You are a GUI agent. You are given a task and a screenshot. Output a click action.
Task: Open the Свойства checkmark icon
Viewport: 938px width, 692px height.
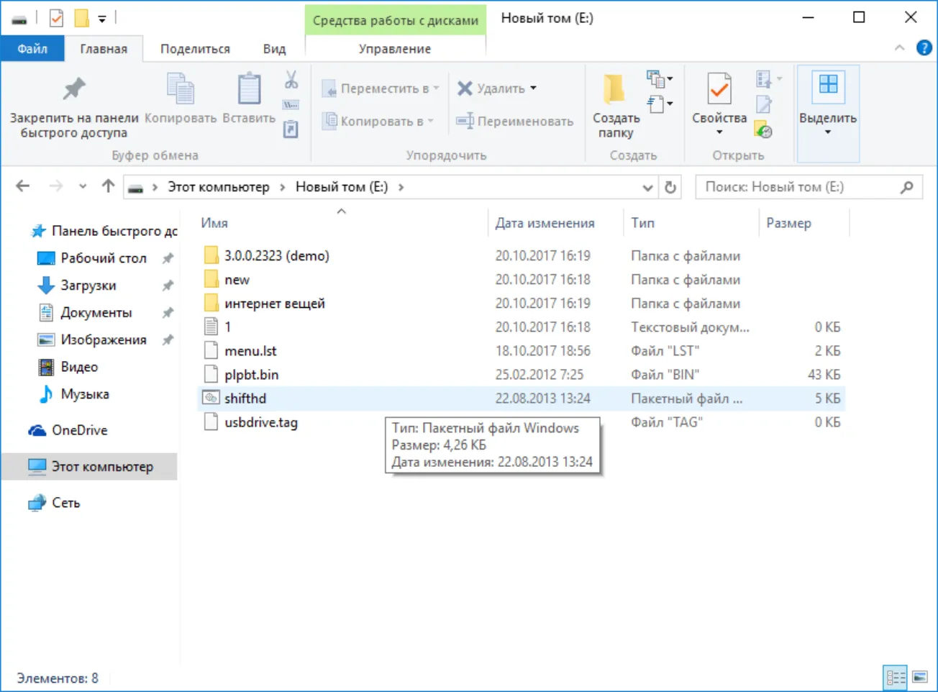(719, 89)
